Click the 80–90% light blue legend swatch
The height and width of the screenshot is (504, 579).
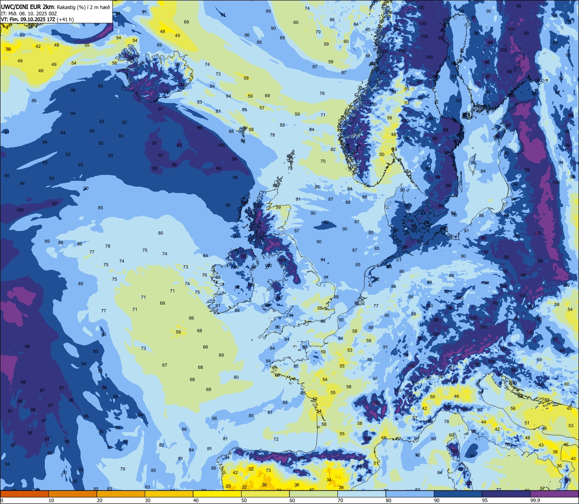tap(410, 494)
